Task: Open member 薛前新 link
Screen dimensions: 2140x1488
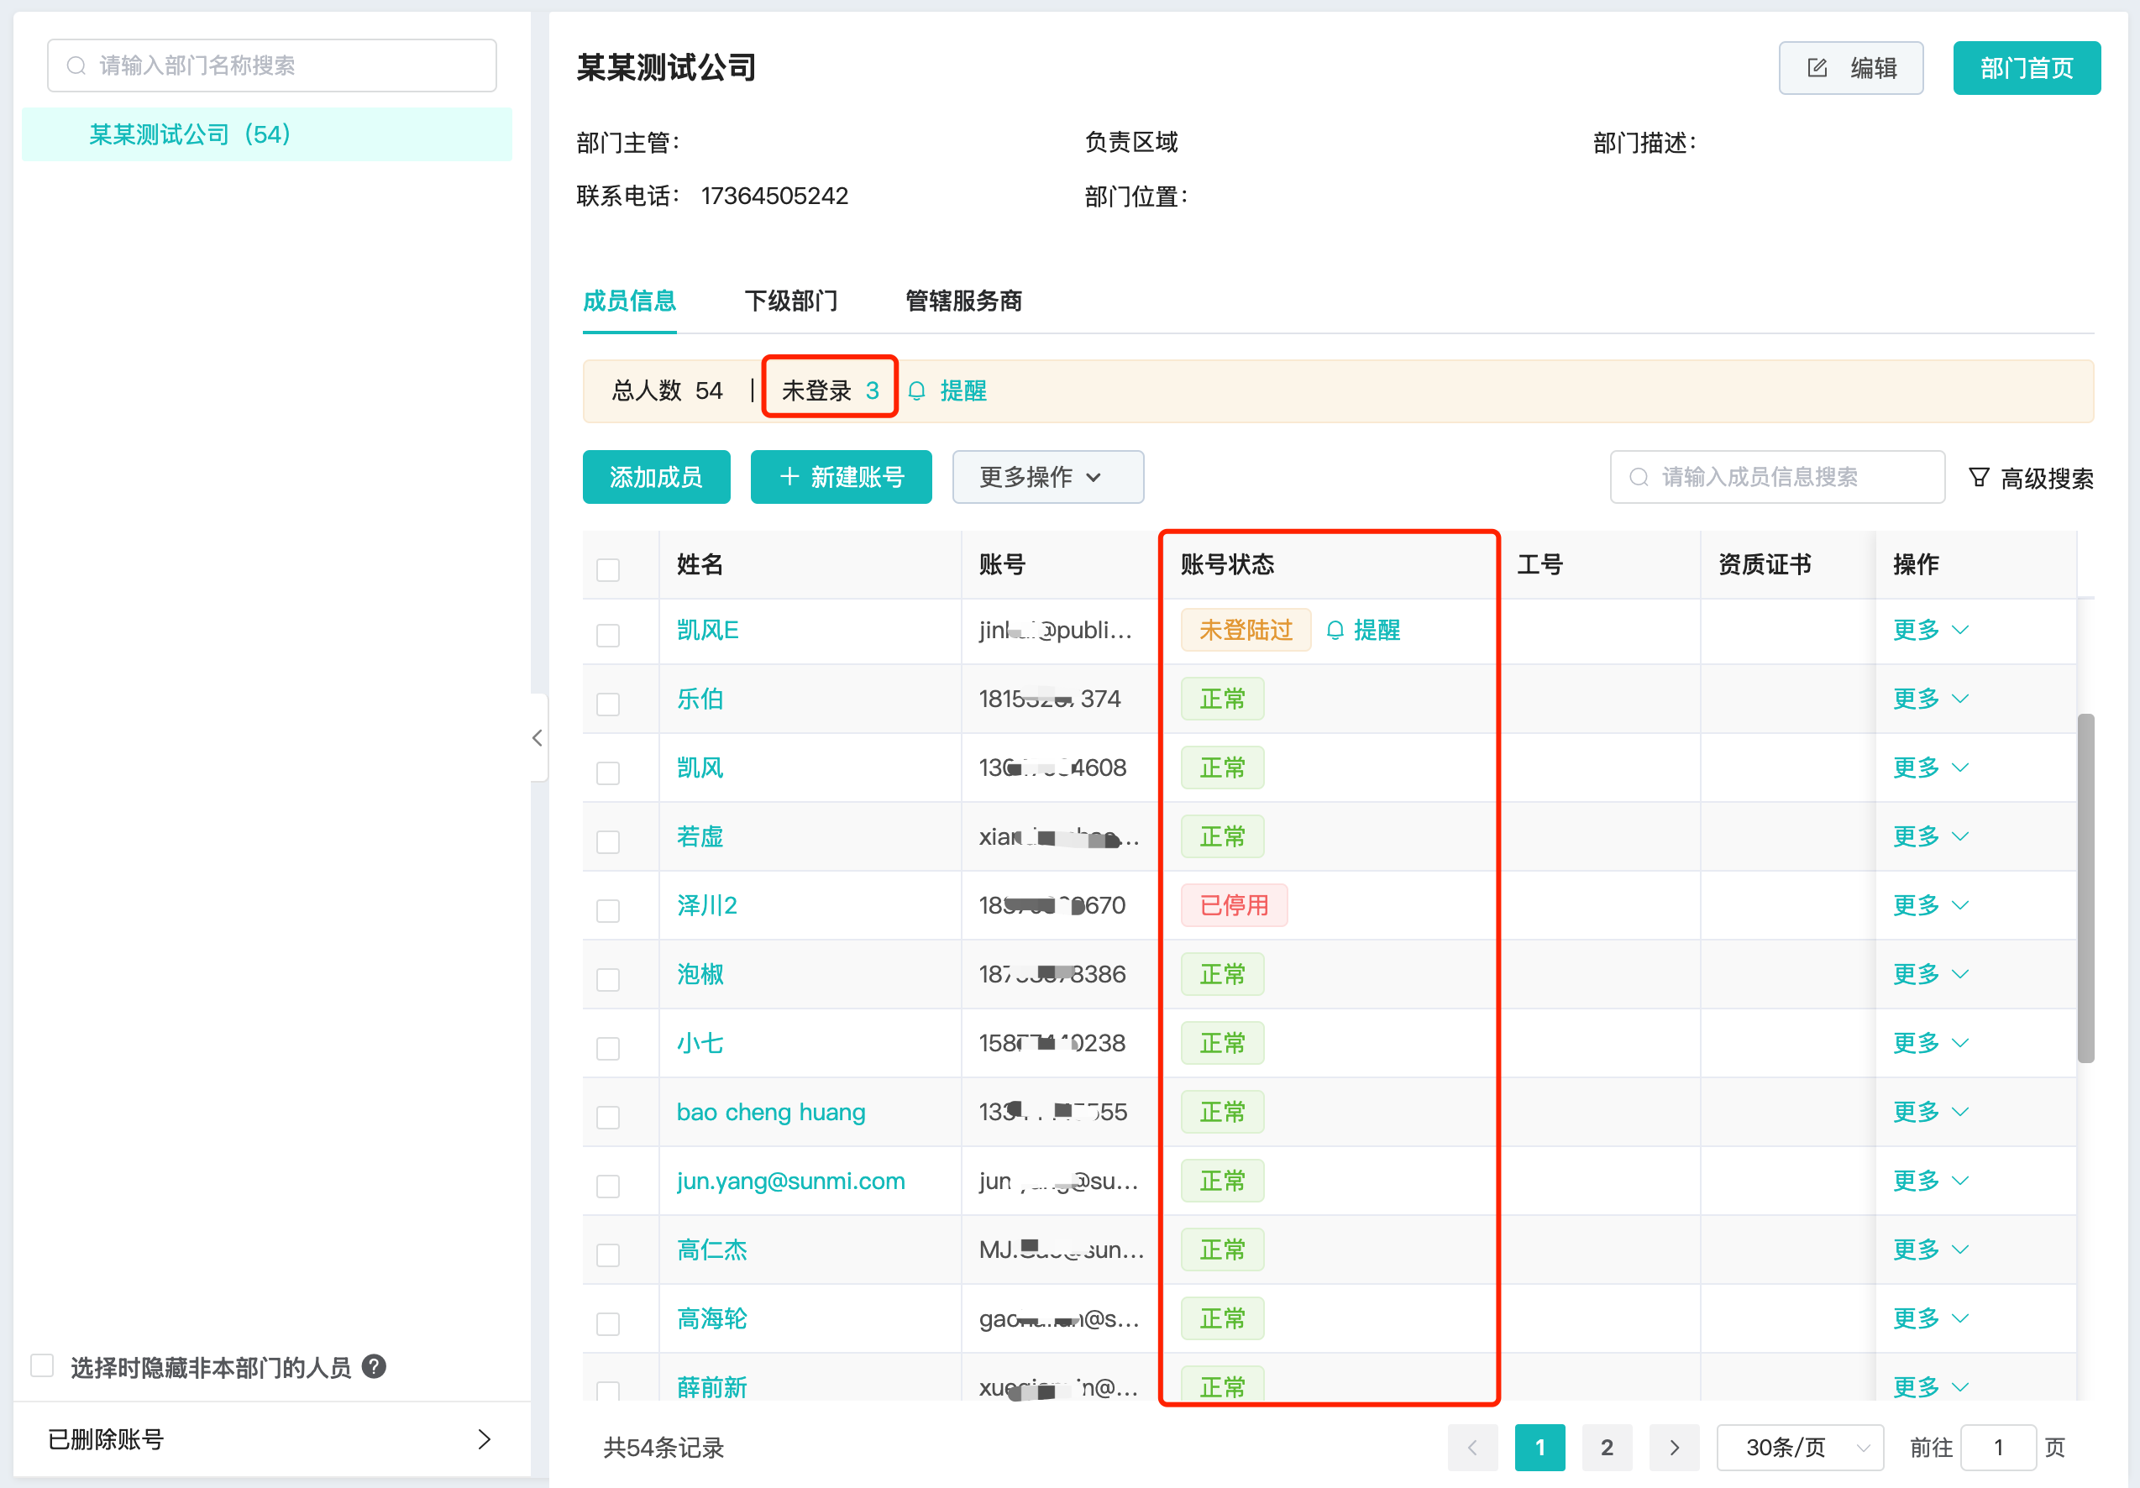Action: click(712, 1387)
